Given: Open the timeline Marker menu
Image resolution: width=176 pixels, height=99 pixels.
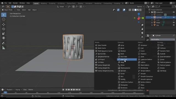Looking at the screenshot, I should click(31, 90).
